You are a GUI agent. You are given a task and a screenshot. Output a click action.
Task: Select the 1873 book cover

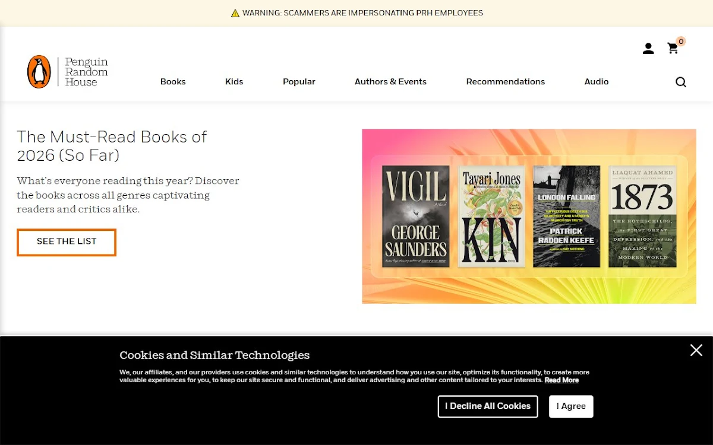642,216
